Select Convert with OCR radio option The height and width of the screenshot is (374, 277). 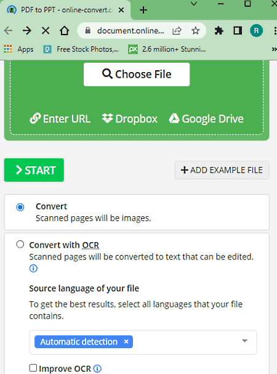[20, 244]
